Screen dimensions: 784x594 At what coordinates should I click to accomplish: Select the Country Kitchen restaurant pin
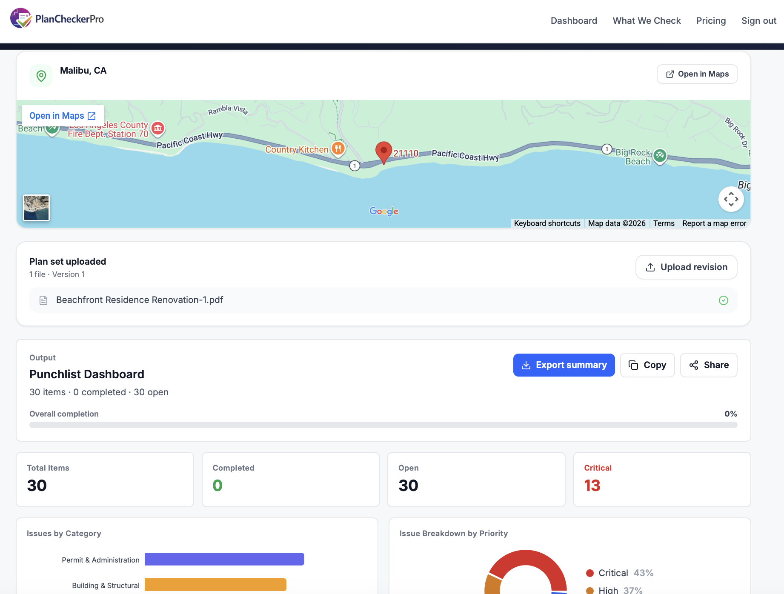(338, 148)
